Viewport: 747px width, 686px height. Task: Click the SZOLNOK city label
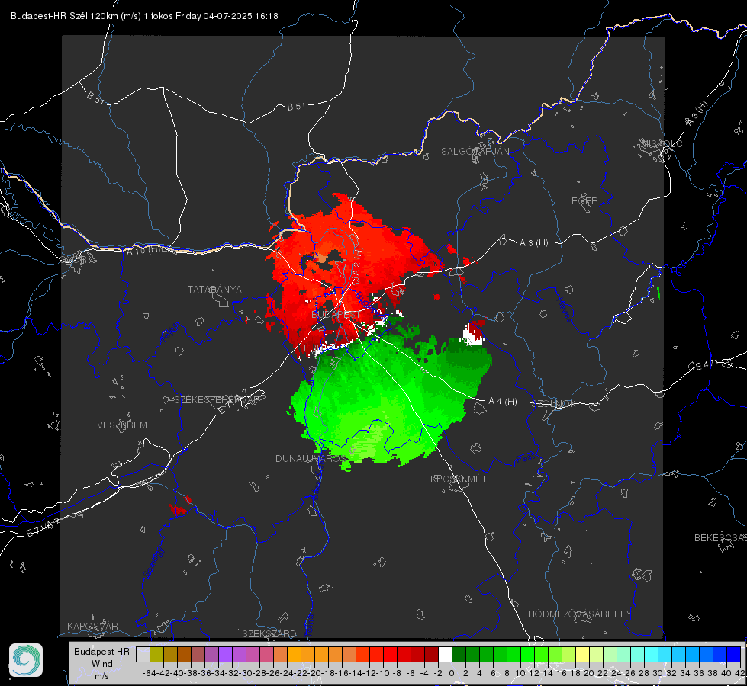555,404
